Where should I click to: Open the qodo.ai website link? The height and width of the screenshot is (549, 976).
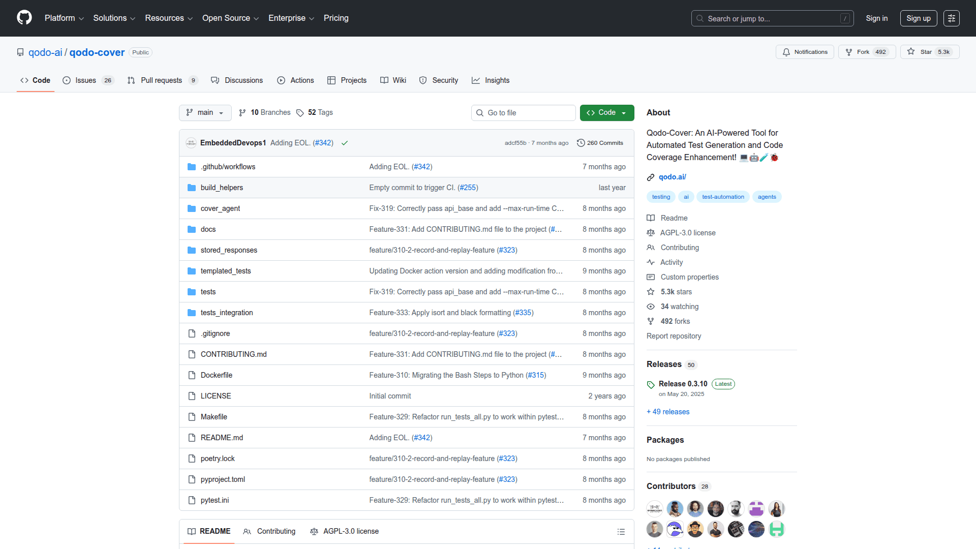tap(672, 177)
